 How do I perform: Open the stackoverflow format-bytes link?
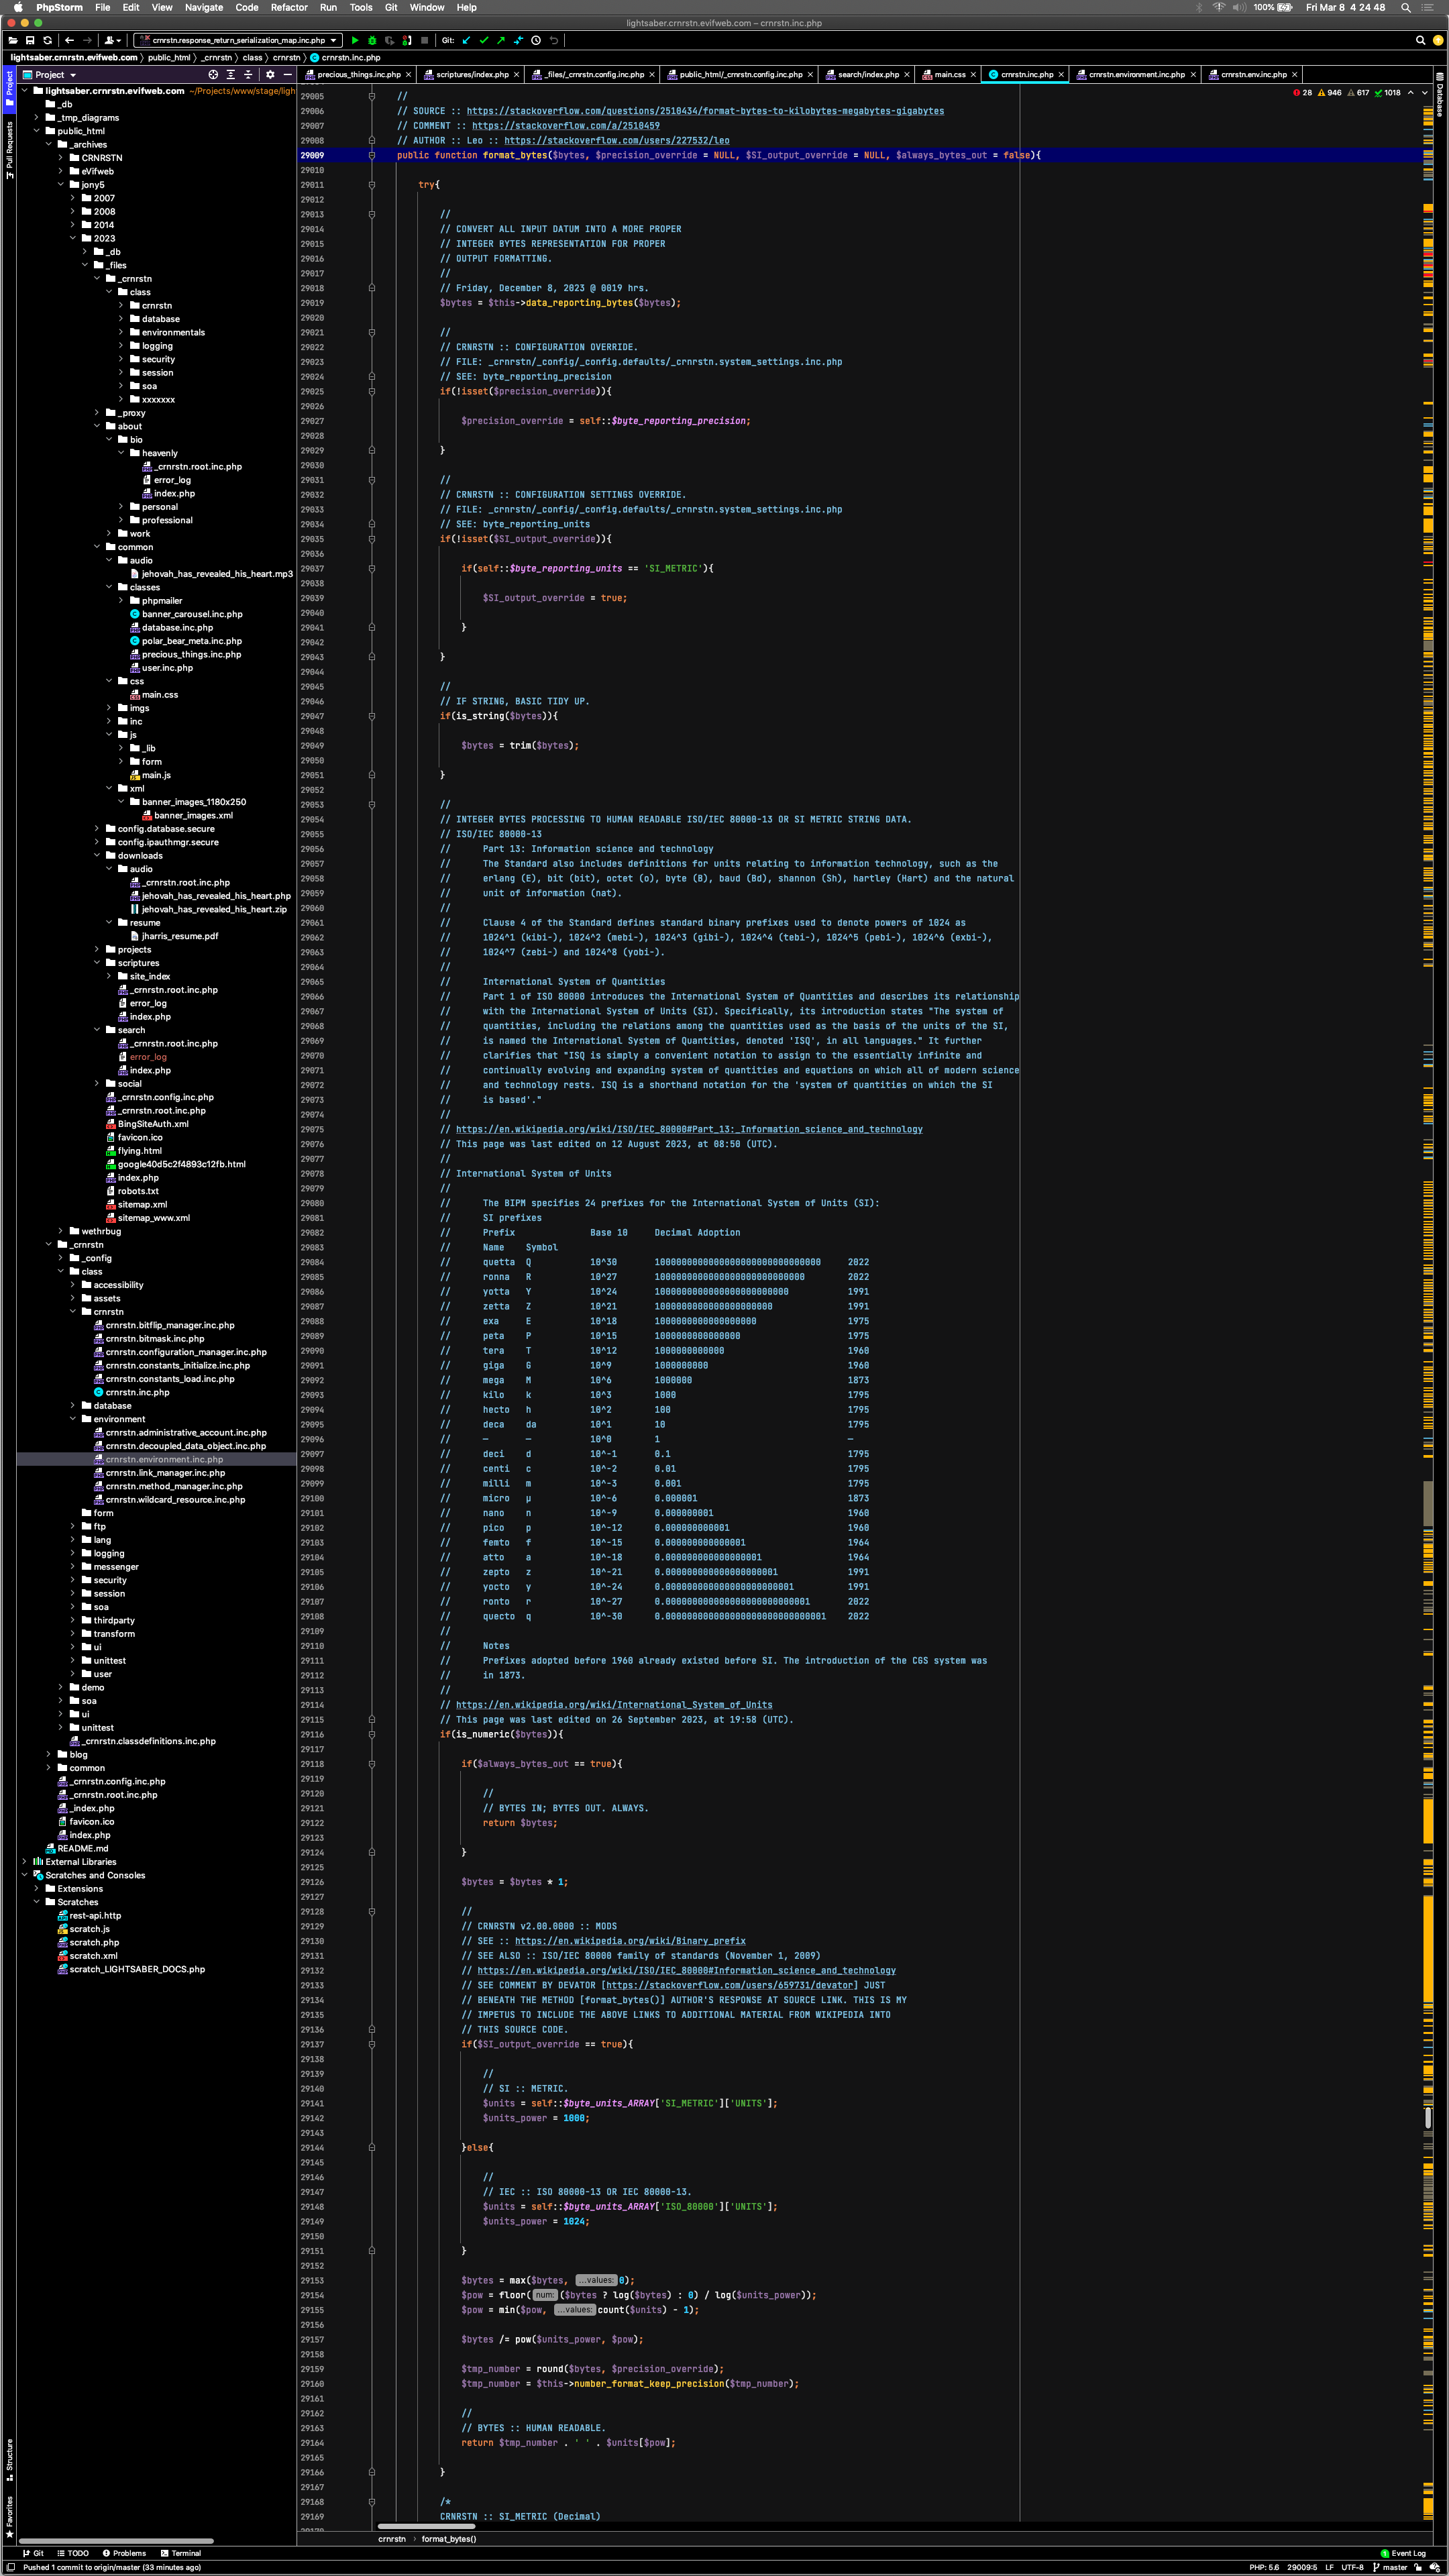pyautogui.click(x=704, y=111)
